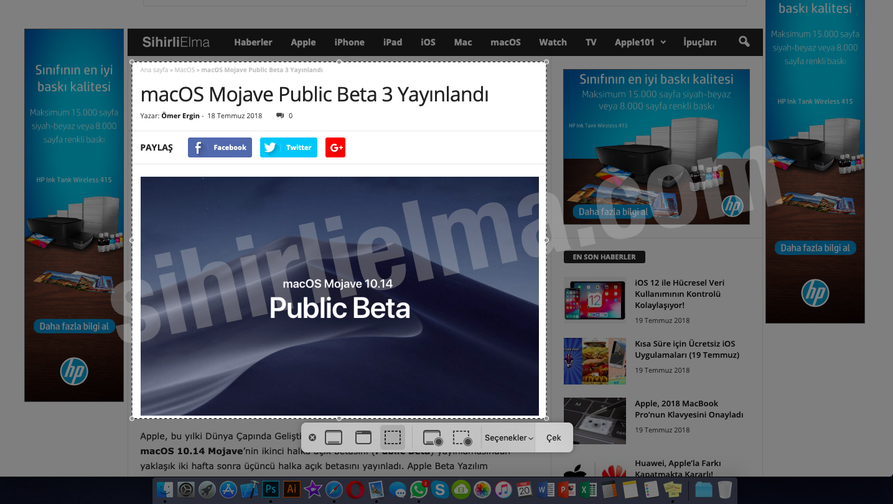This screenshot has height=504, width=893.
Task: Open the MacBook Pro keyboard article thumbnail
Action: pos(594,421)
